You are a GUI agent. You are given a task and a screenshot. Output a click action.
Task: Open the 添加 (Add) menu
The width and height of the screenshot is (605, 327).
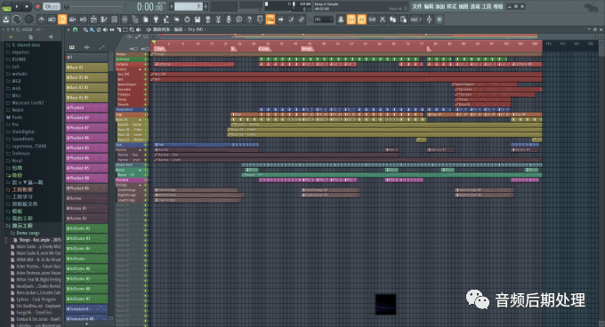[x=440, y=6]
